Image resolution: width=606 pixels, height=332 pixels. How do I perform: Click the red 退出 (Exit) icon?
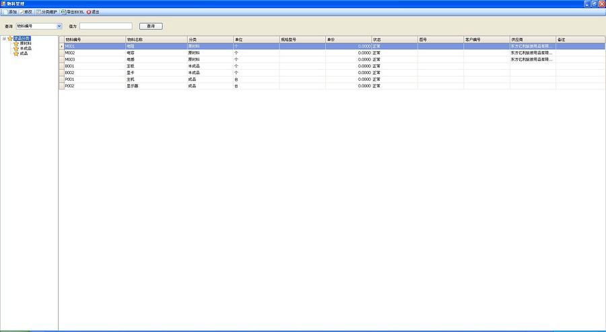click(88, 12)
